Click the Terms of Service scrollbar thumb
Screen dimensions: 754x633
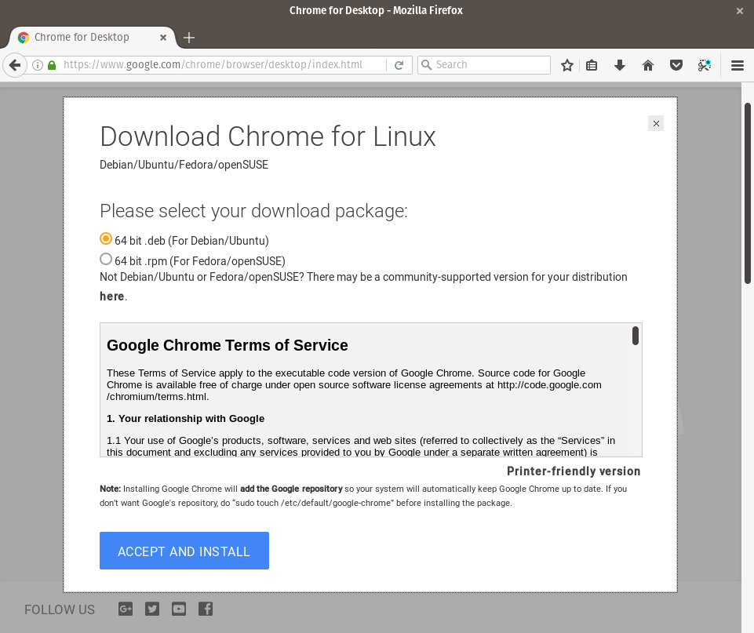point(636,336)
